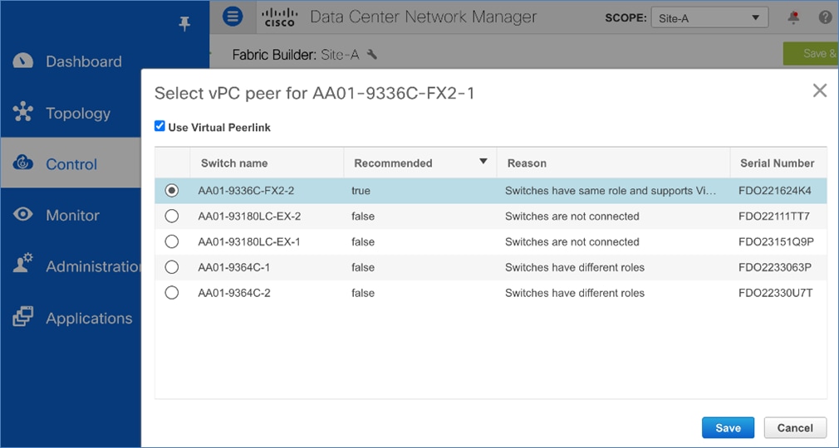Click serial number FDO22111TT7
The height and width of the screenshot is (448, 839).
pyautogui.click(x=773, y=217)
